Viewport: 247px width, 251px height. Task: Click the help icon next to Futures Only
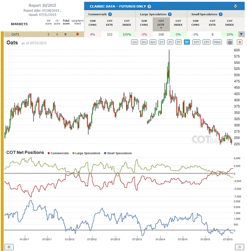coord(149,6)
